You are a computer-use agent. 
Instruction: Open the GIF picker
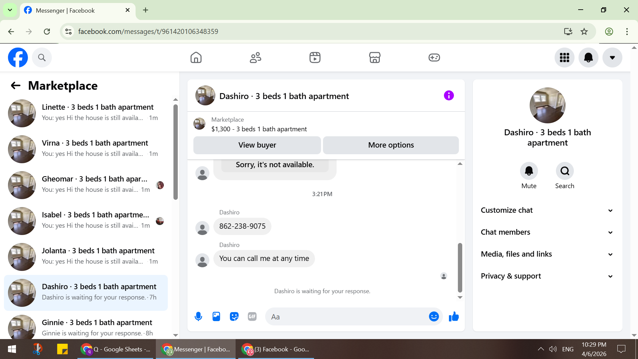coord(252,316)
